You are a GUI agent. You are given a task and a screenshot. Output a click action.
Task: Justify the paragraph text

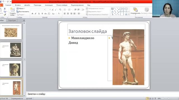(74, 14)
